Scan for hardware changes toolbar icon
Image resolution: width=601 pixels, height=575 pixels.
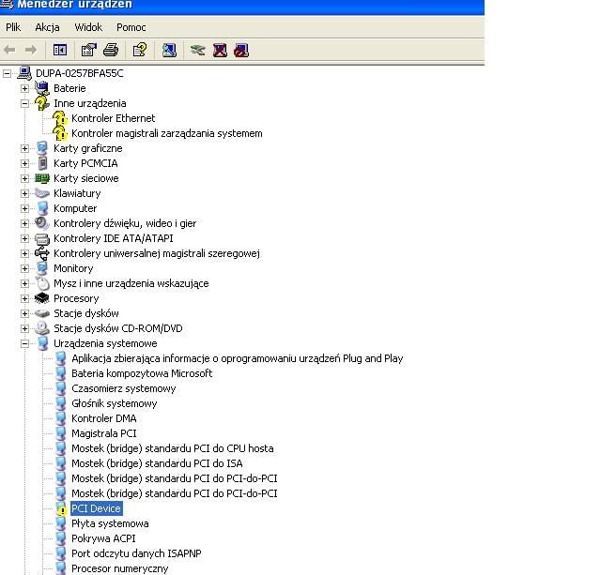169,50
